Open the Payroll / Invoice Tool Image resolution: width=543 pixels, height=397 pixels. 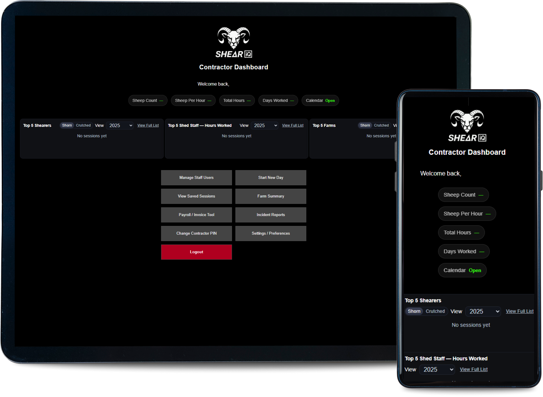(x=196, y=215)
